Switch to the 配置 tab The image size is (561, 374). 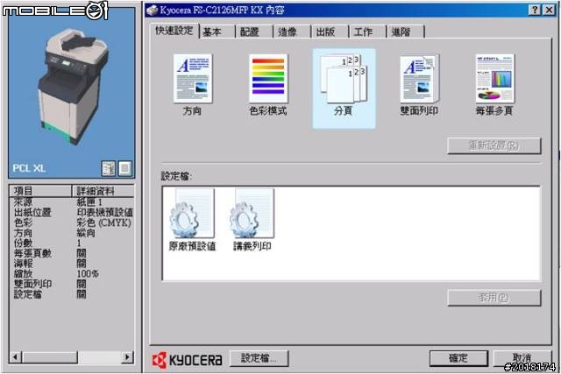[254, 32]
